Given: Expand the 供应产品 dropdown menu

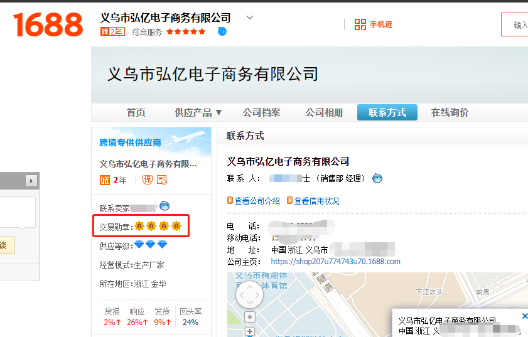Looking at the screenshot, I should pos(198,112).
